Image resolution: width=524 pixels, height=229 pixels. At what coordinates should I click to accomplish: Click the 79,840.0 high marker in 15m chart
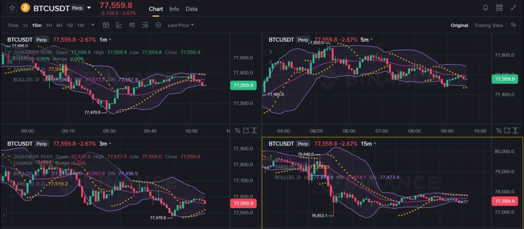[306, 155]
